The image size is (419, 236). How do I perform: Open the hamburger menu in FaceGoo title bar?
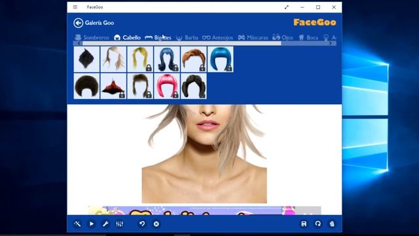75,7
